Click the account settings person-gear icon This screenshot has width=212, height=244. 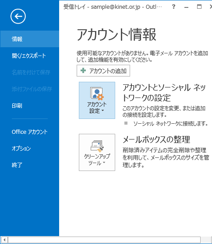pos(97,94)
